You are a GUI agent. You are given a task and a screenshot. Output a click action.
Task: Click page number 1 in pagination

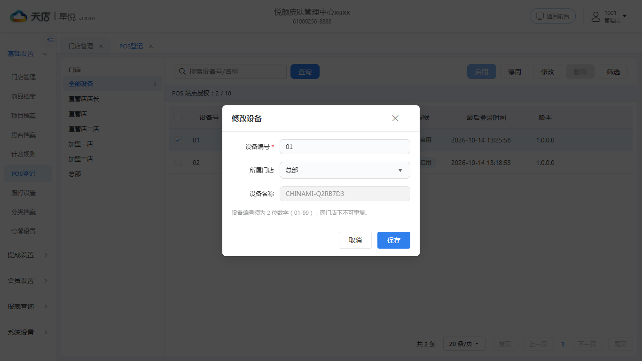pyautogui.click(x=563, y=344)
